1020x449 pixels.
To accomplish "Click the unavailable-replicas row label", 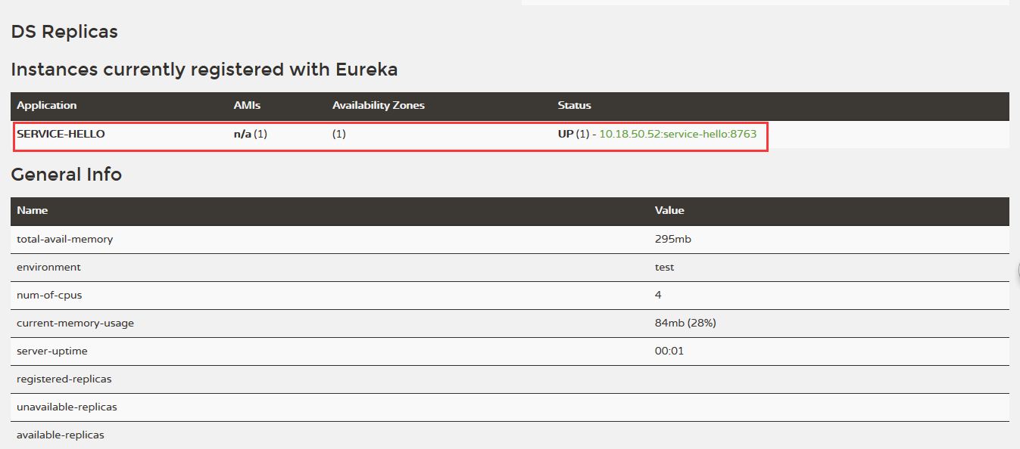I will coord(67,407).
